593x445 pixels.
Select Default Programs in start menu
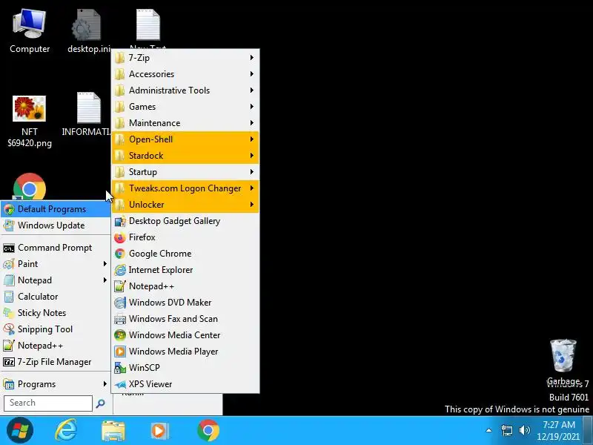pyautogui.click(x=56, y=209)
